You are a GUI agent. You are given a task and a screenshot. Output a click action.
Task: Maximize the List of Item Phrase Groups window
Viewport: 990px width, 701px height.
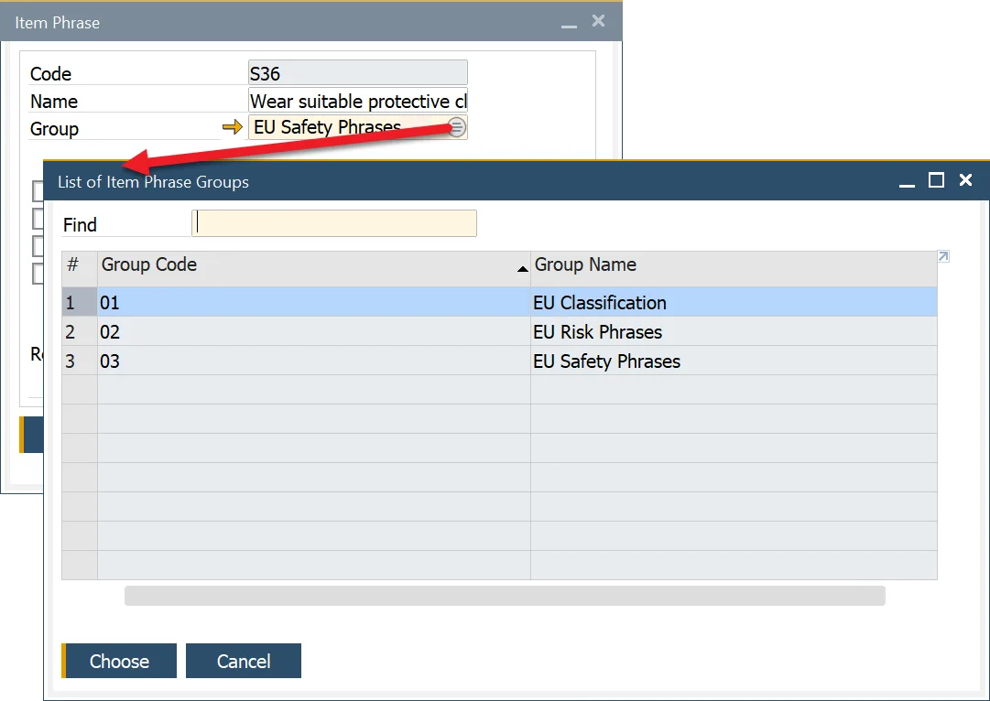tap(936, 180)
